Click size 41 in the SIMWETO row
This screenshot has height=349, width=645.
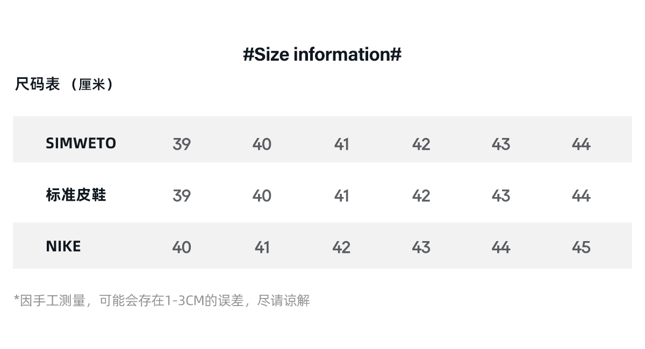click(341, 144)
